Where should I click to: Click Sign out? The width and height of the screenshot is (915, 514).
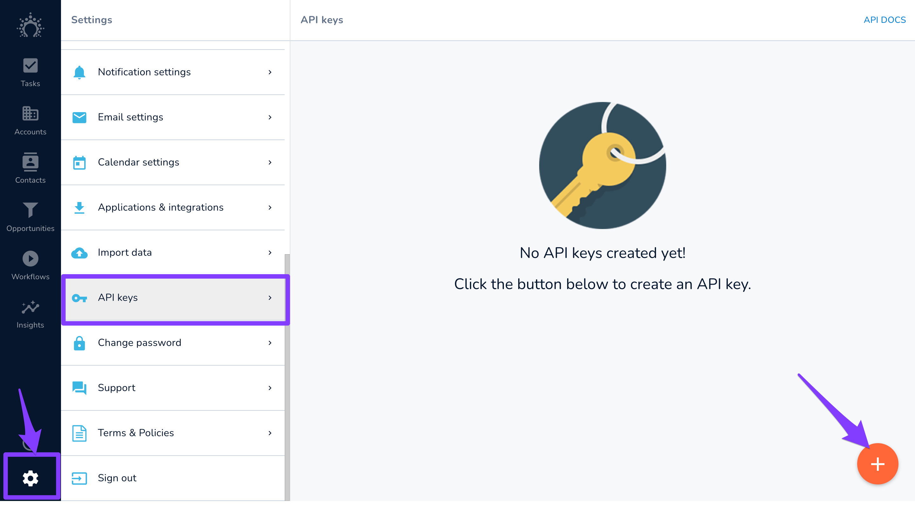pyautogui.click(x=173, y=478)
